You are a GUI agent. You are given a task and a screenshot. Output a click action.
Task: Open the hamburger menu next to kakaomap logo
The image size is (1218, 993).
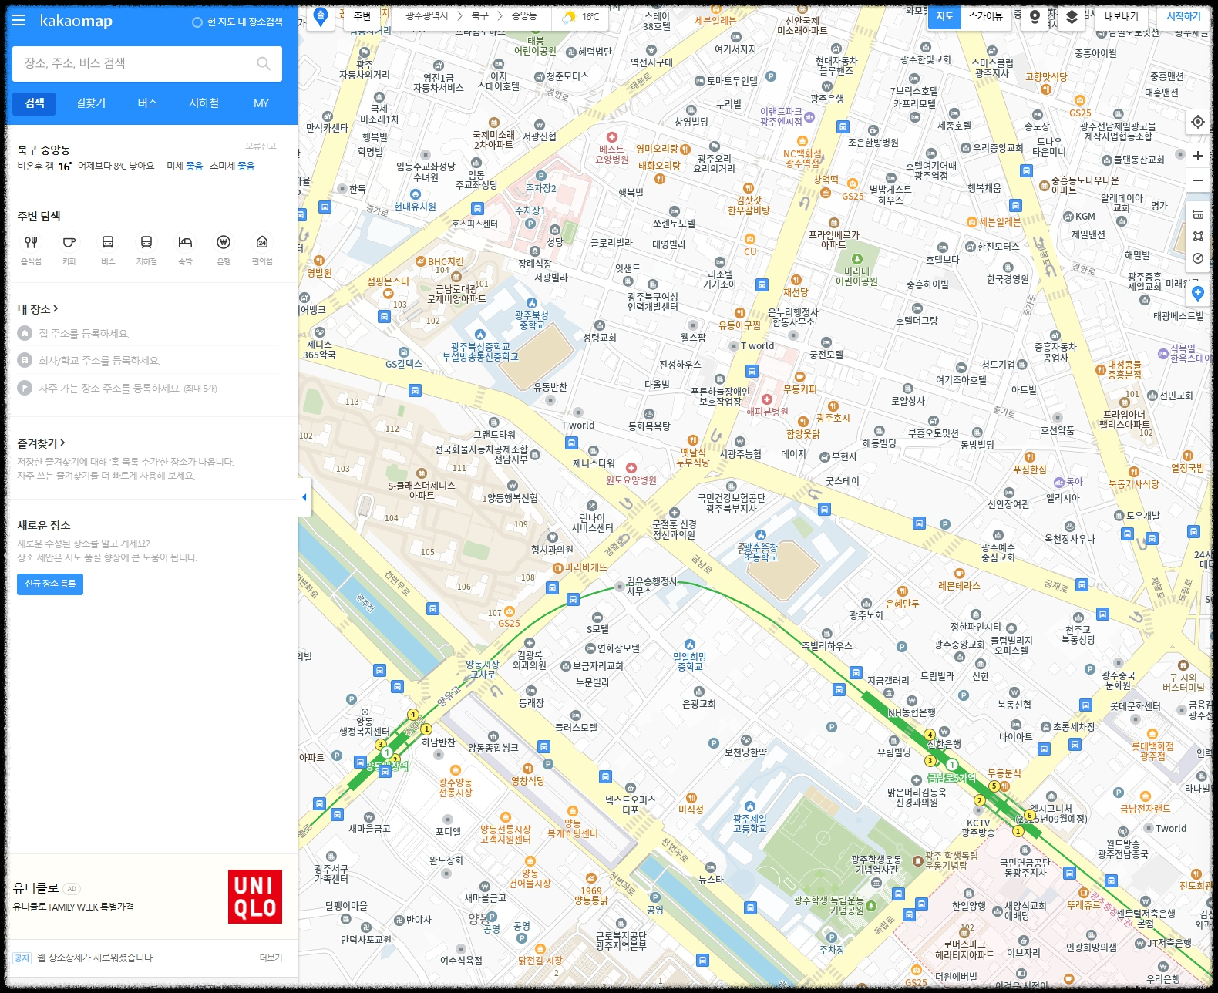pyautogui.click(x=19, y=21)
